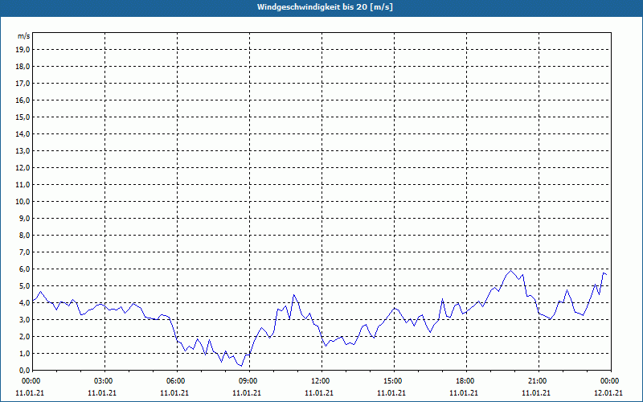Click the 14,0 y-axis label

pos(23,133)
